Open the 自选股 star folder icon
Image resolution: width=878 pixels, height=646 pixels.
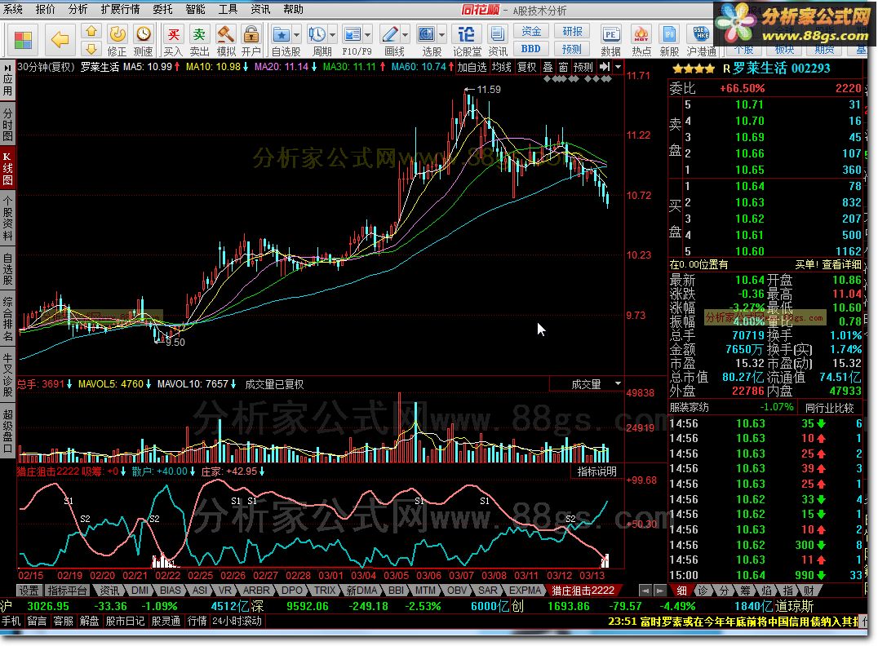tap(281, 35)
